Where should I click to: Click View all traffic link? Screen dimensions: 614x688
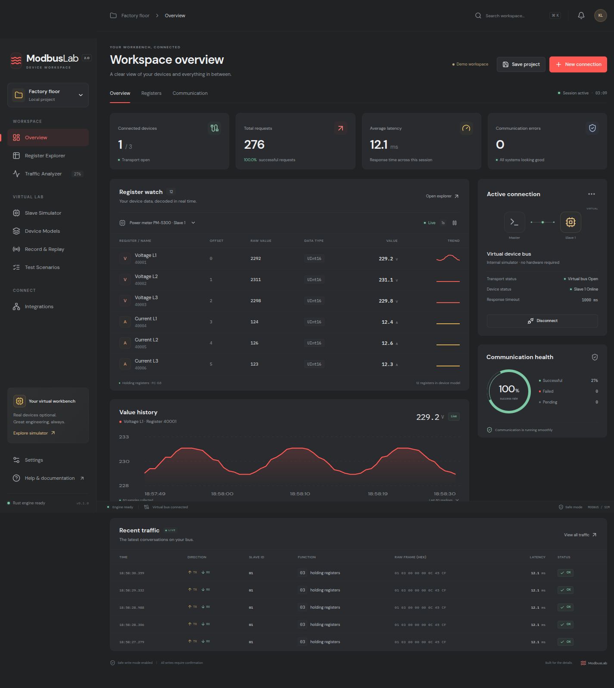(x=580, y=535)
